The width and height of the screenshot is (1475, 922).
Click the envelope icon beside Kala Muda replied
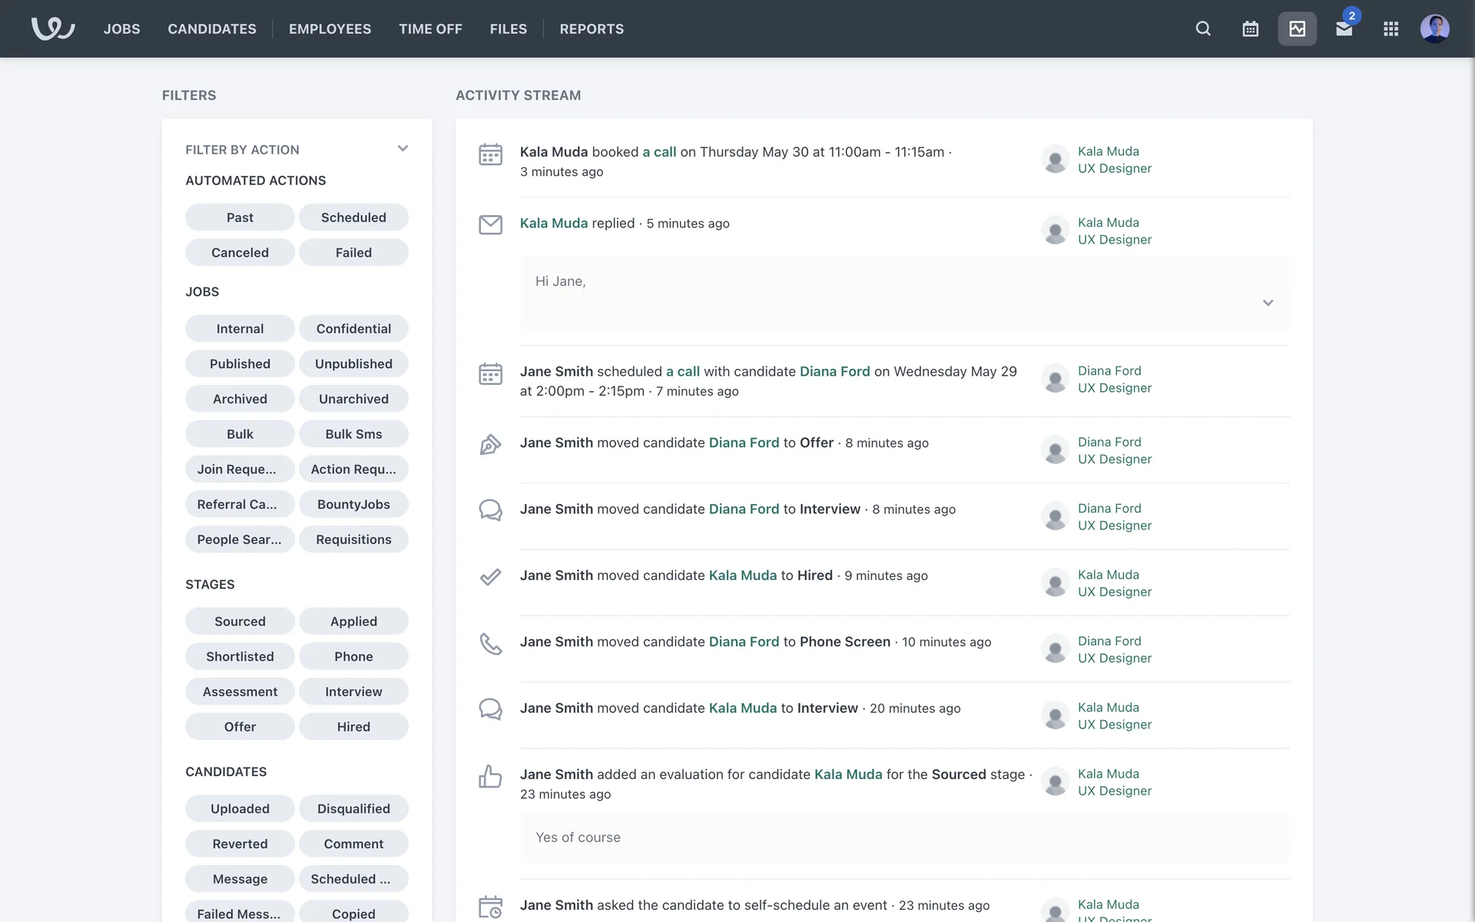coord(490,224)
